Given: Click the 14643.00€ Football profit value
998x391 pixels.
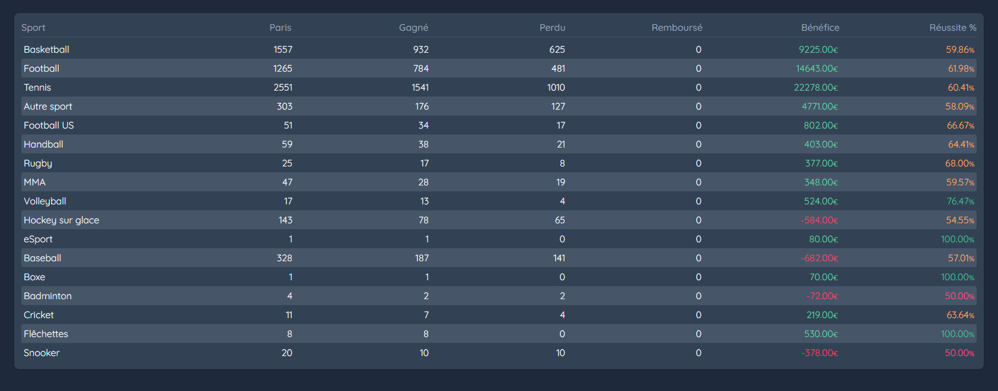Looking at the screenshot, I should pos(817,69).
